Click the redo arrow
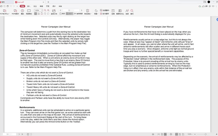 point(14,6)
